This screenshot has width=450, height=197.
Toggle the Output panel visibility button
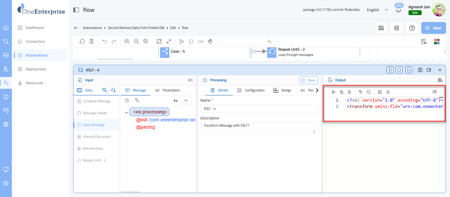(409, 70)
